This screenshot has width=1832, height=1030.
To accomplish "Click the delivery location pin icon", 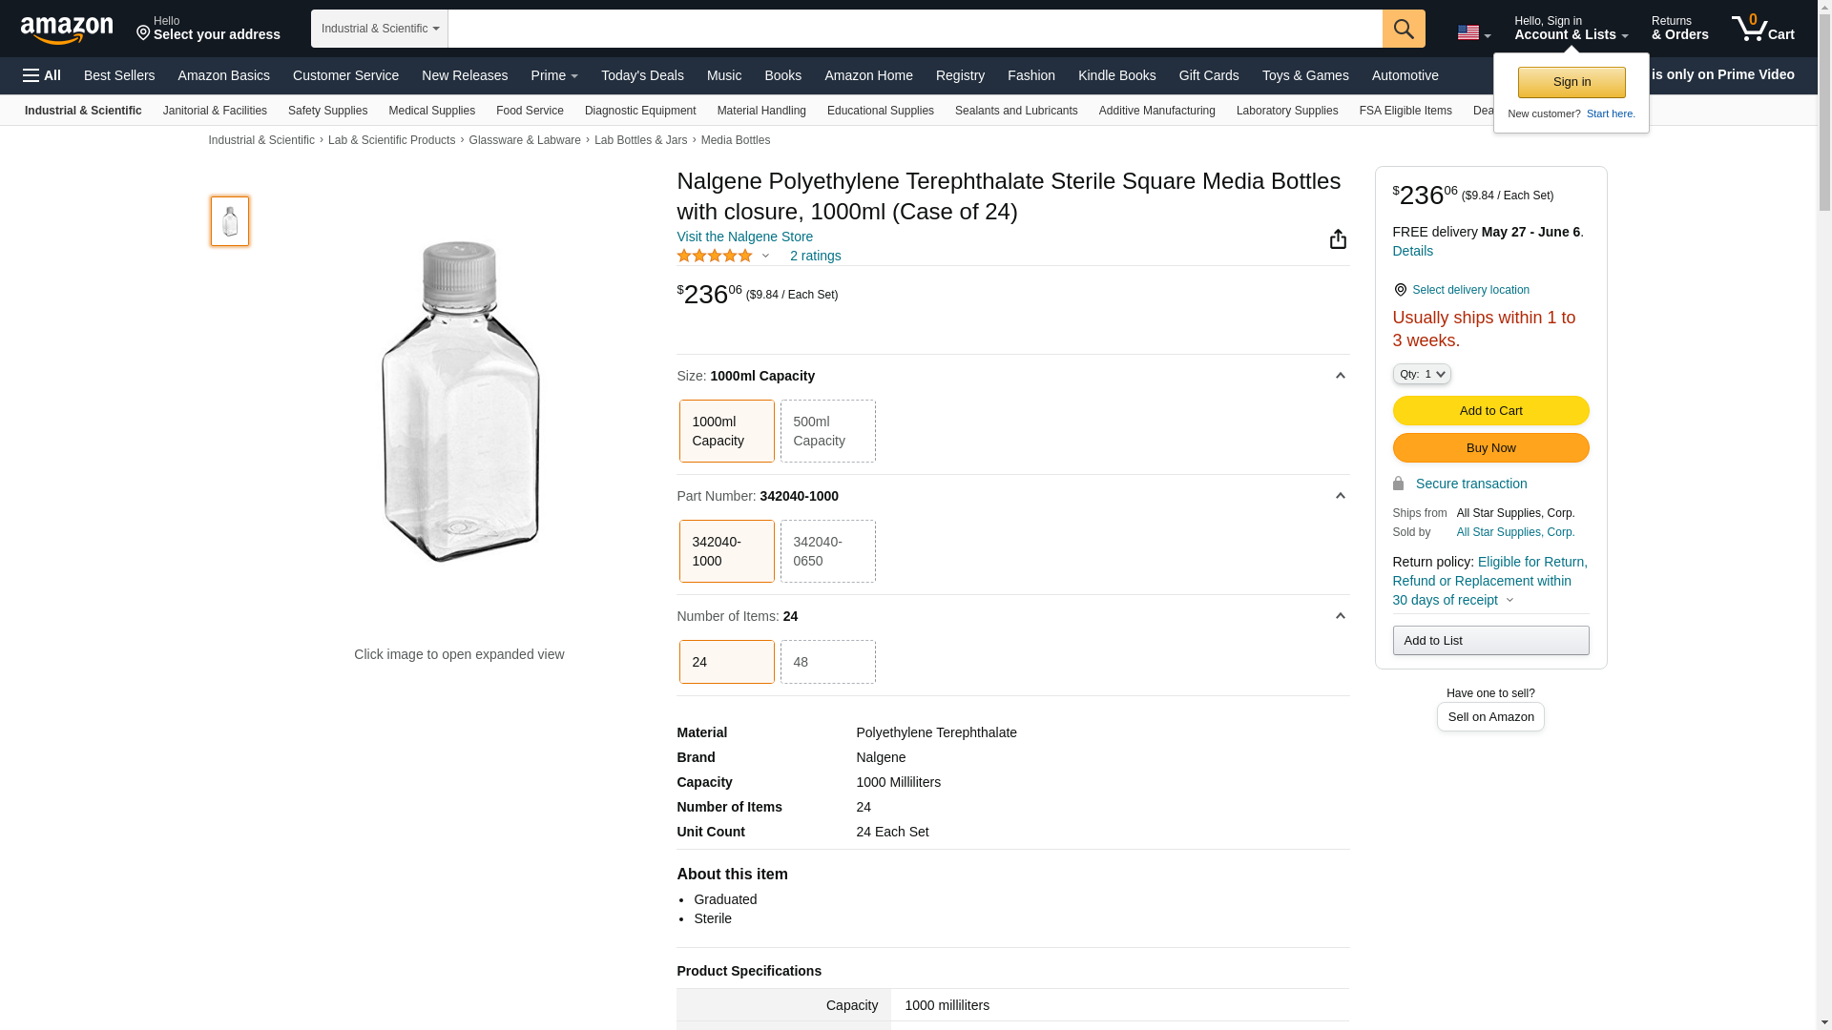I will click(x=1400, y=290).
